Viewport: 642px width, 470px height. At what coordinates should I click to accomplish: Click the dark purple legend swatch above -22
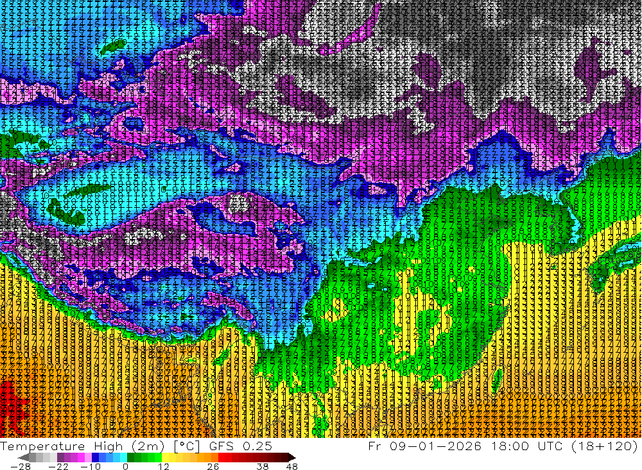[x=60, y=457]
